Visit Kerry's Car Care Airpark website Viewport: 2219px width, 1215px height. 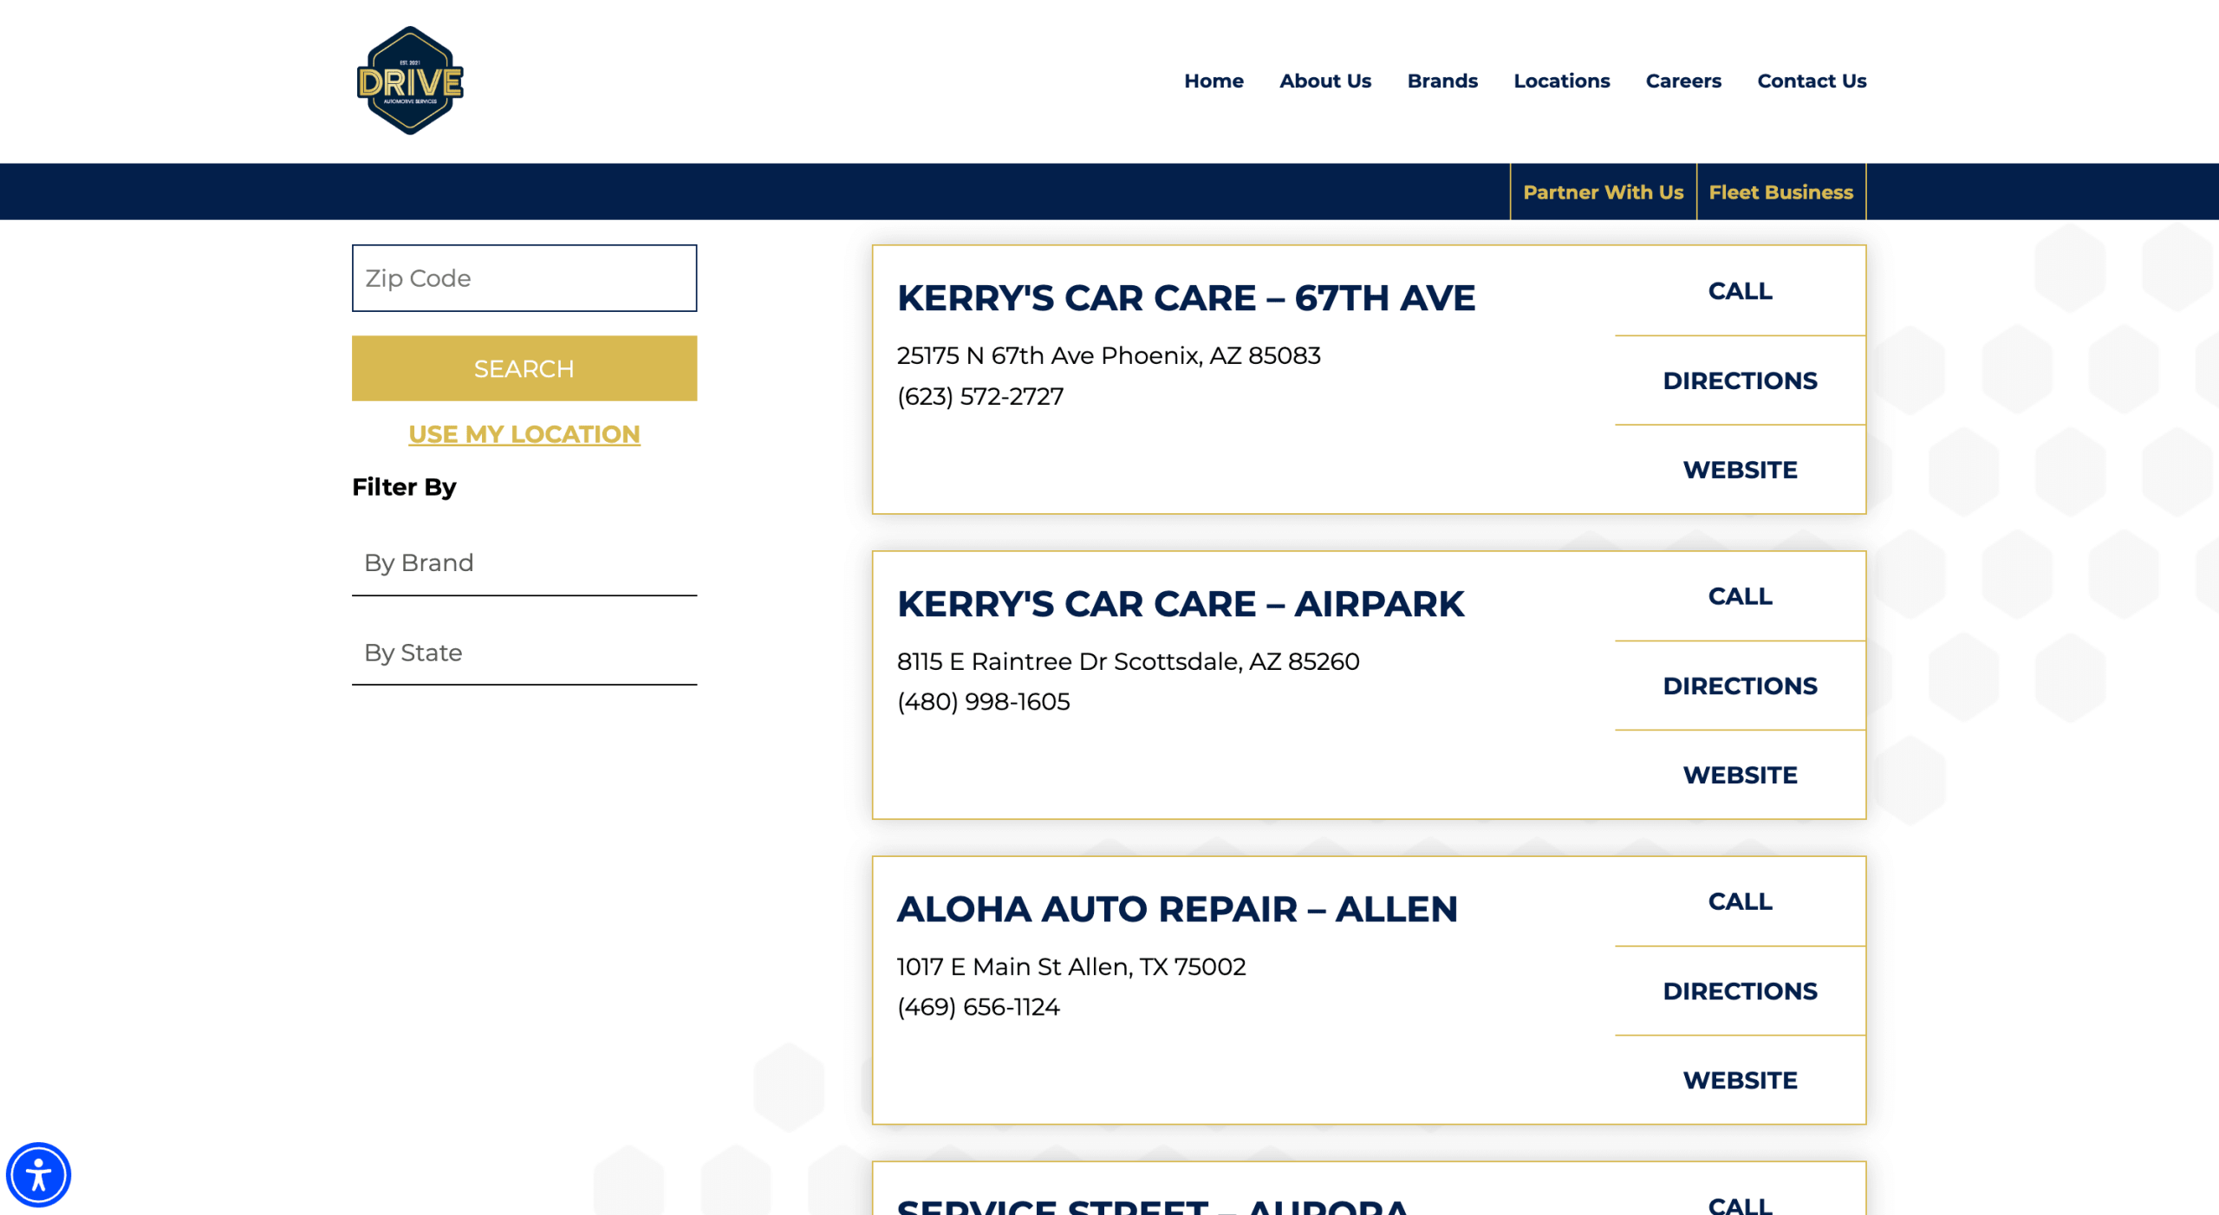[x=1740, y=775]
